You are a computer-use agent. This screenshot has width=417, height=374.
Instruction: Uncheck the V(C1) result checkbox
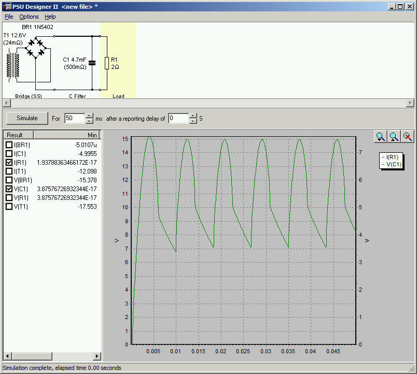click(x=9, y=189)
